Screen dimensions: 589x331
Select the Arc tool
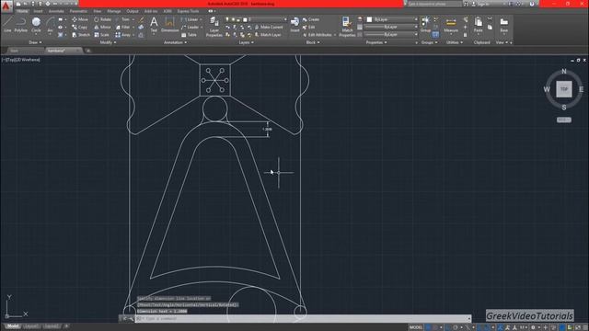pos(50,25)
